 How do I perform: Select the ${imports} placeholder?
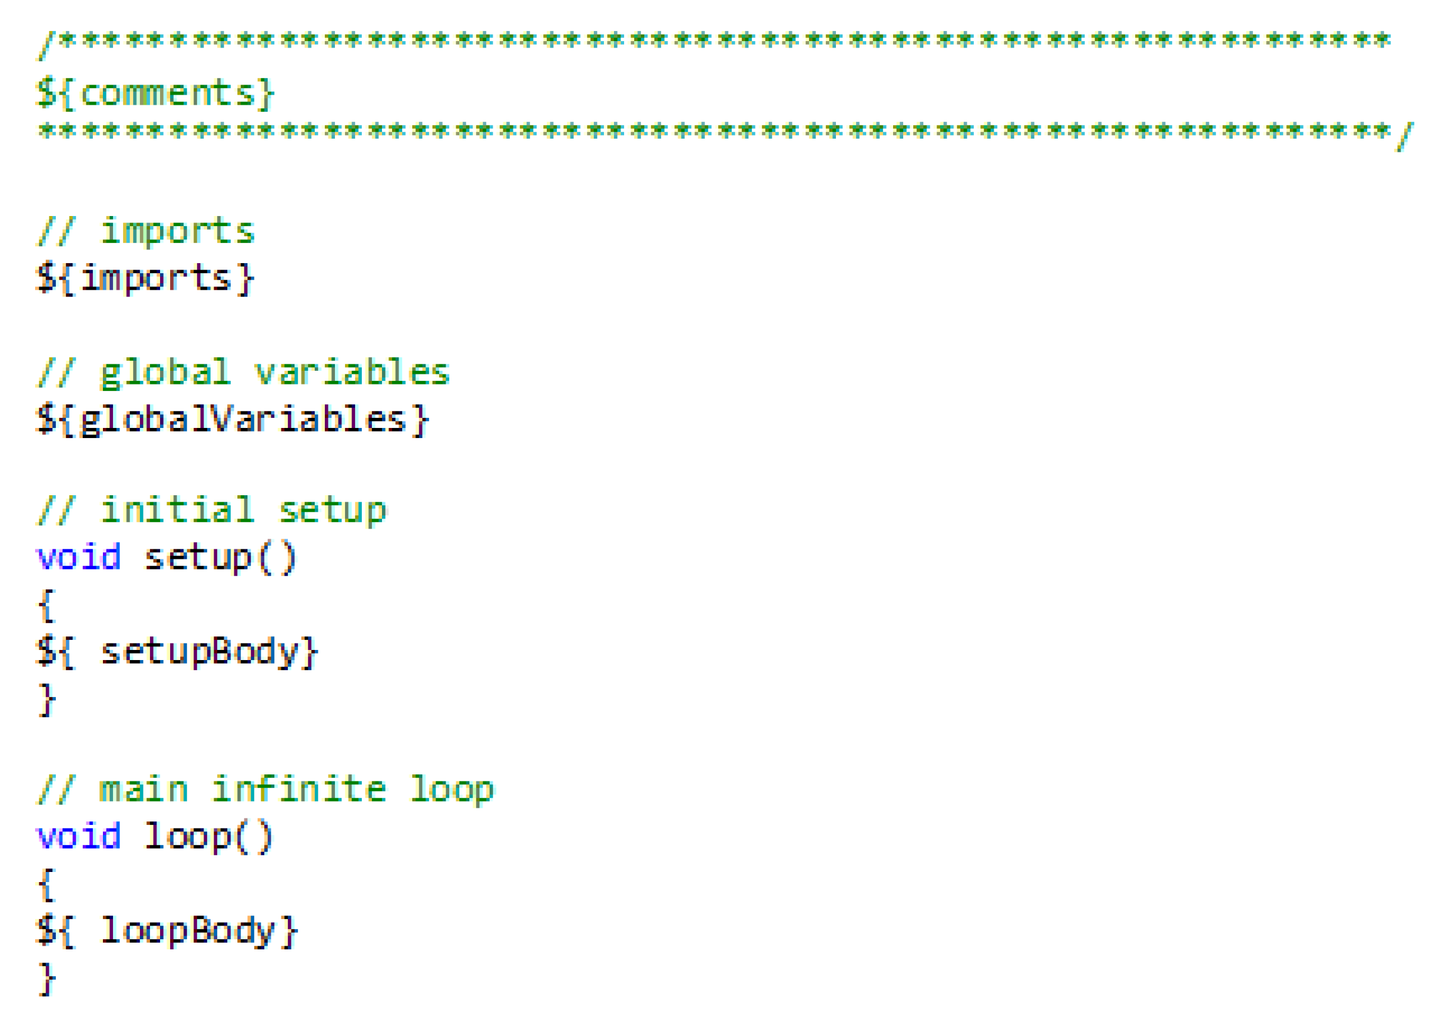pos(146,278)
